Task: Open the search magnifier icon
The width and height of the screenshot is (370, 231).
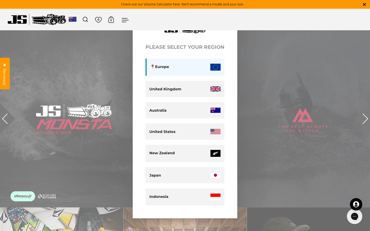Action: tap(85, 20)
